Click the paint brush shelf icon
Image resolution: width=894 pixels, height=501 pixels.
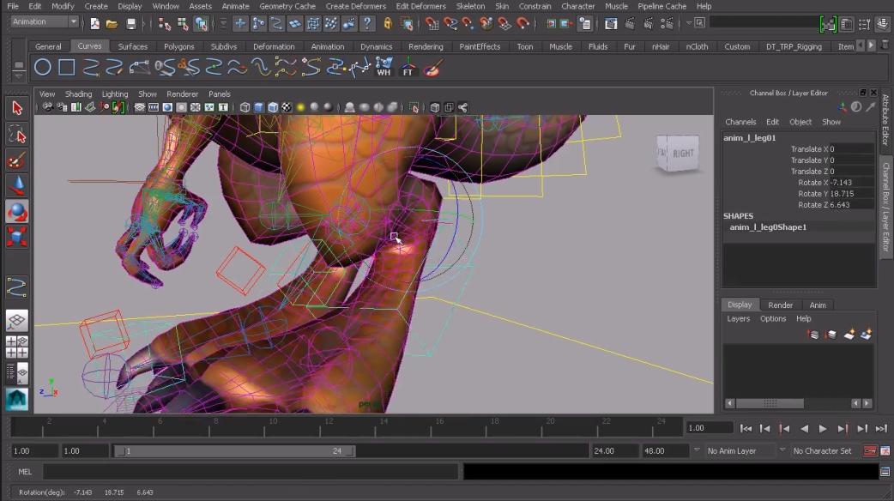pos(432,68)
